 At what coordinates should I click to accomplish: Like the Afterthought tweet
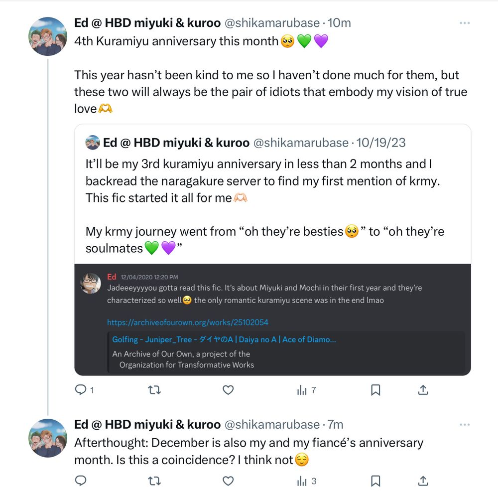[x=228, y=481]
